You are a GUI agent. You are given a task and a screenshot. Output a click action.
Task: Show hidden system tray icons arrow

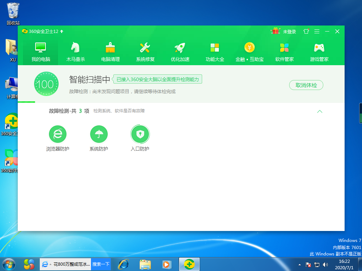299,265
